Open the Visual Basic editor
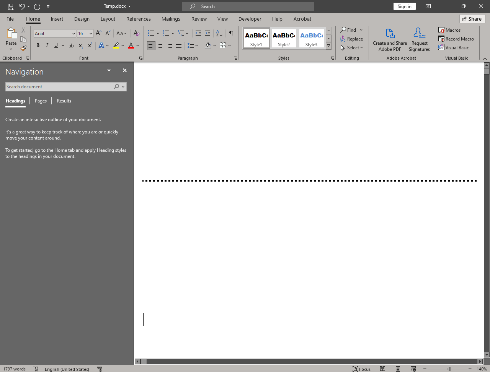The width and height of the screenshot is (490, 372). point(454,47)
